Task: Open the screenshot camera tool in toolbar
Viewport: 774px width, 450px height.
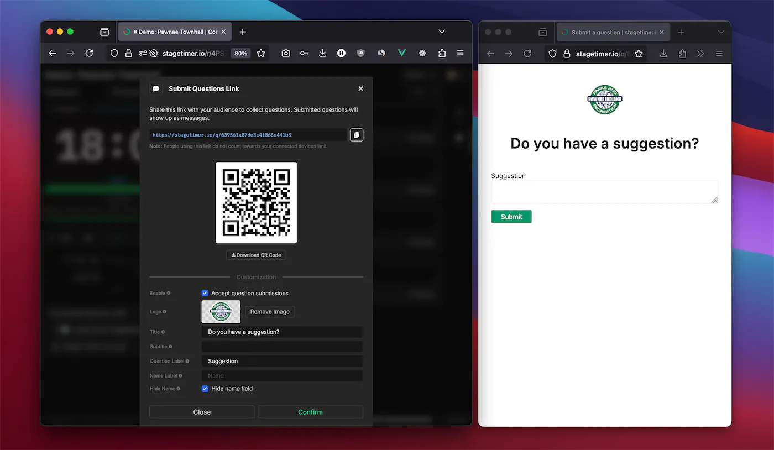Action: pos(286,53)
